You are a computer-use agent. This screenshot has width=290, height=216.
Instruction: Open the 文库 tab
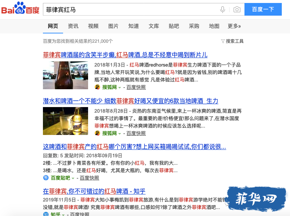(x=154, y=26)
